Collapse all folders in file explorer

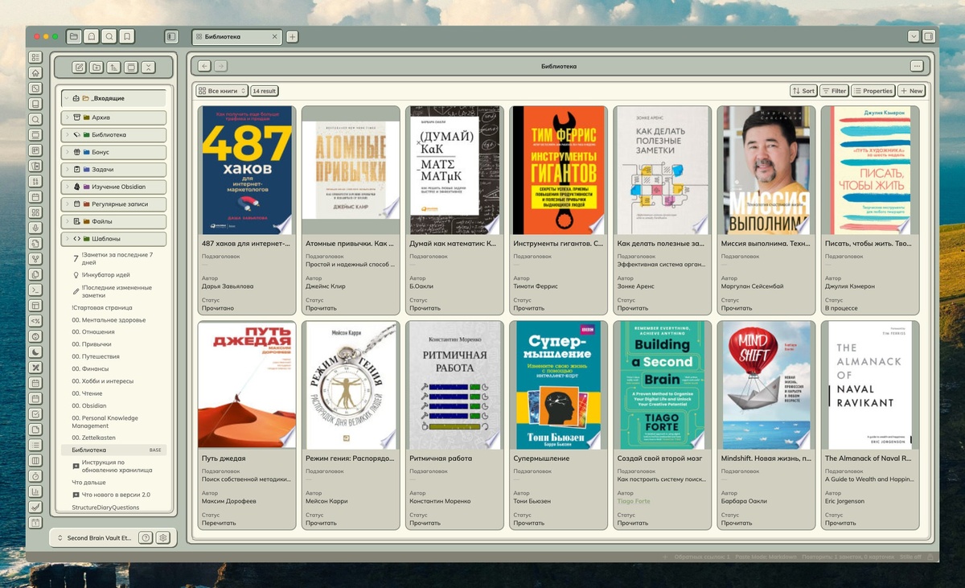point(148,68)
